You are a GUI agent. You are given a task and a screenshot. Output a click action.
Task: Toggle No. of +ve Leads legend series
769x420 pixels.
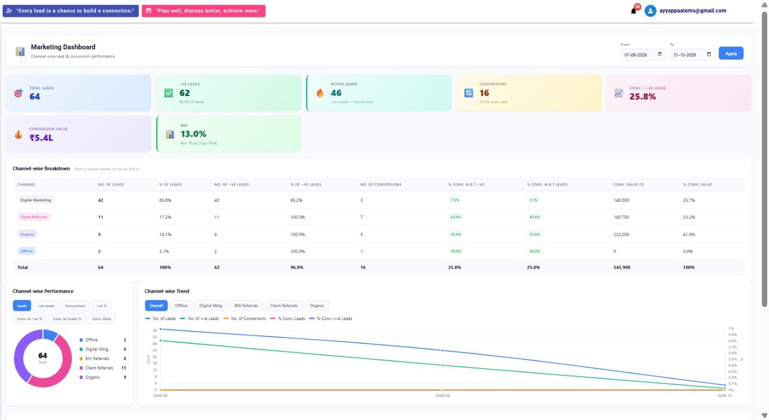point(199,319)
